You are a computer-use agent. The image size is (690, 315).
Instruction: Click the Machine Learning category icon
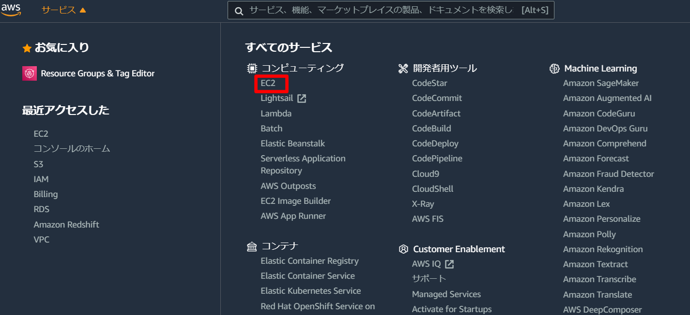coord(554,69)
